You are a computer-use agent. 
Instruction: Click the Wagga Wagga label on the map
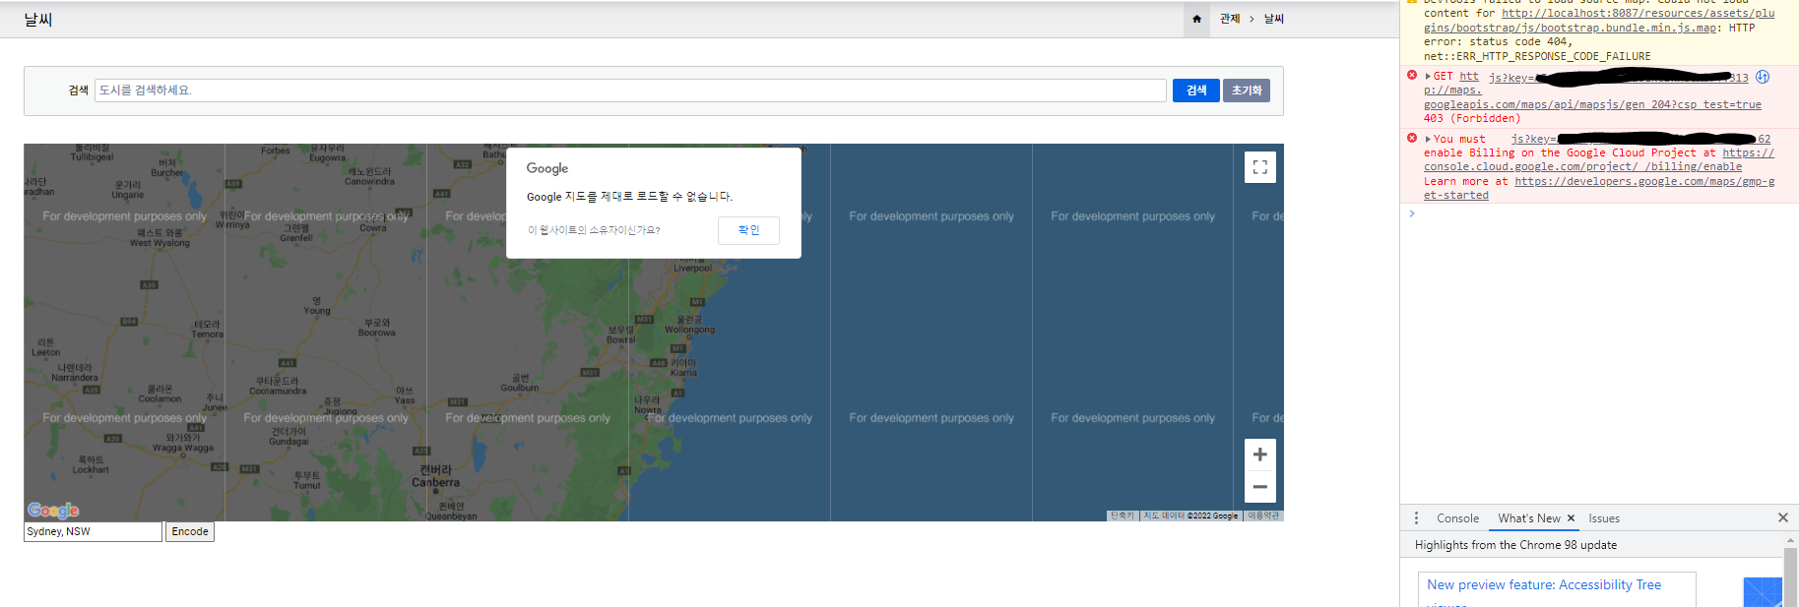click(x=183, y=443)
